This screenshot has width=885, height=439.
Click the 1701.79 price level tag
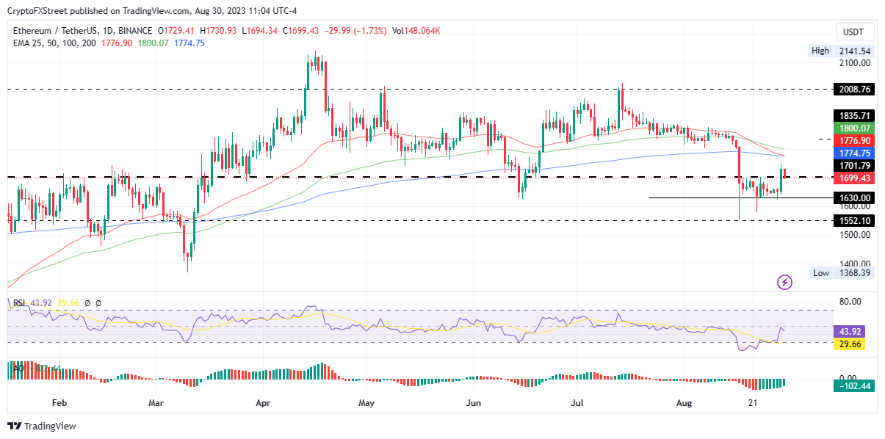[x=853, y=167]
